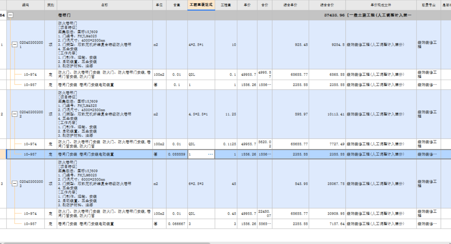
Task: Collapse item 020403003001 tree node
Action: point(15,45)
